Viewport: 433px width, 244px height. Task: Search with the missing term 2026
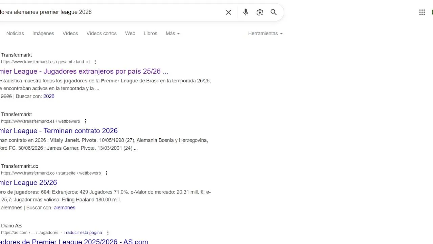click(49, 96)
